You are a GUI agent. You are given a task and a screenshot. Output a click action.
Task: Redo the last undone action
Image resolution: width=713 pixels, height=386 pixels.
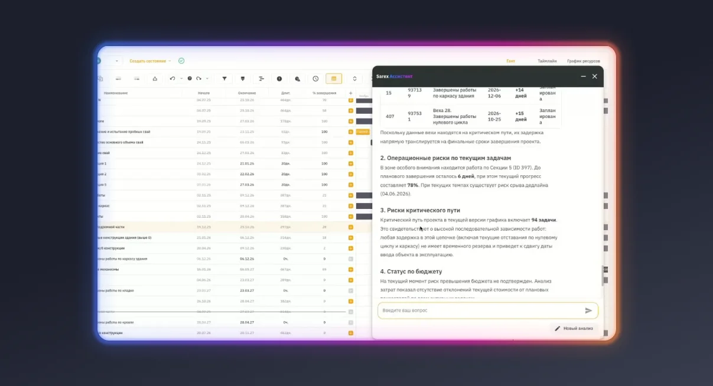199,78
